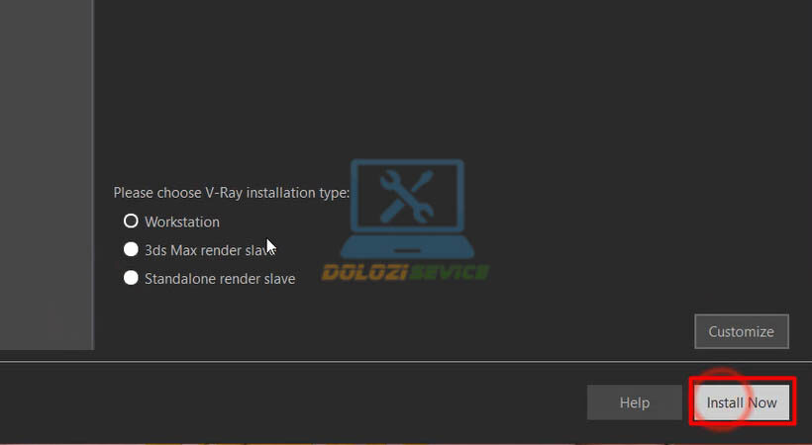Click the laptop watermark's keyboard base
This screenshot has height=445, width=812.
click(407, 248)
